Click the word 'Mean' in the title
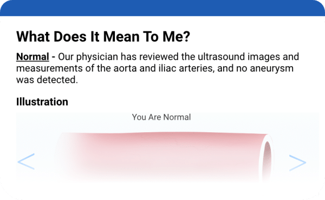Image resolution: width=325 pixels, height=200 pixels. click(121, 36)
